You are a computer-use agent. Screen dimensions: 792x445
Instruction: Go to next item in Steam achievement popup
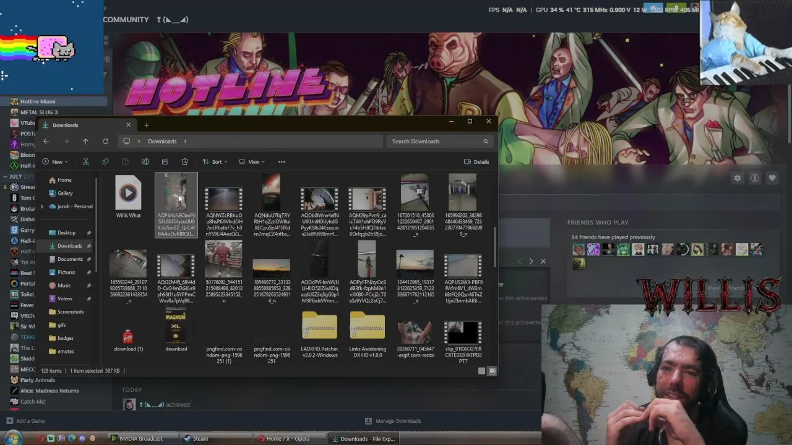pos(531,261)
